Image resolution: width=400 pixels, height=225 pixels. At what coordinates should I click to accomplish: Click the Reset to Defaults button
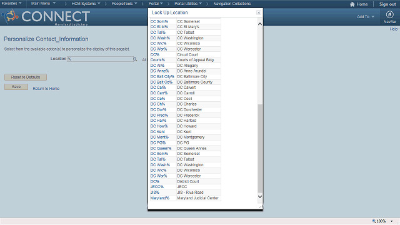(26, 77)
